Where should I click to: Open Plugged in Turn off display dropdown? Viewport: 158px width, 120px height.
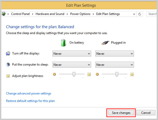(115, 53)
